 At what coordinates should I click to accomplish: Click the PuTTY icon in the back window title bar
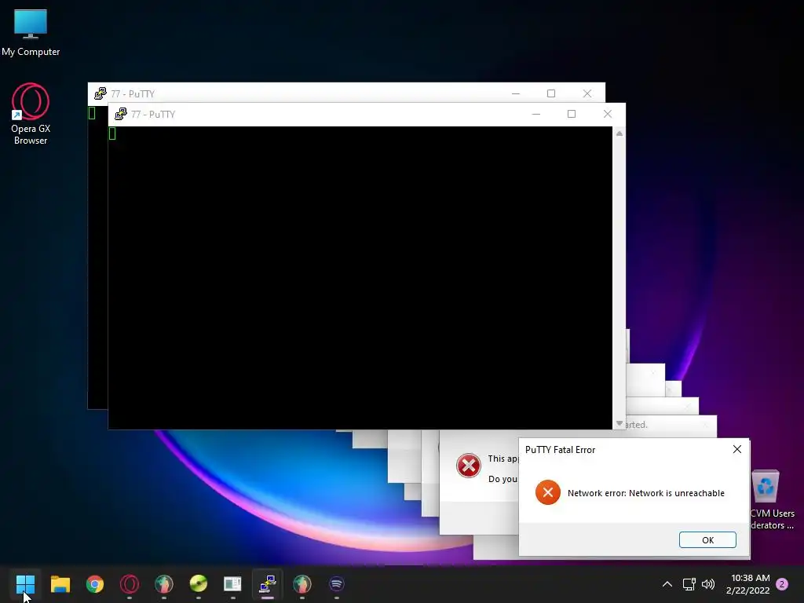tap(100, 93)
